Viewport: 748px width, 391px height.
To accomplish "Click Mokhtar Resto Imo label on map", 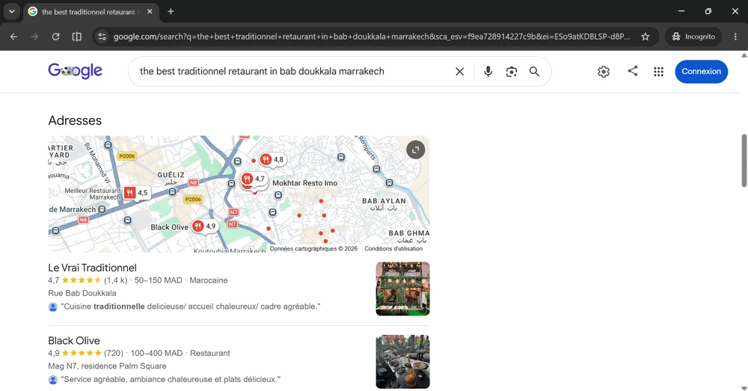I will (305, 183).
